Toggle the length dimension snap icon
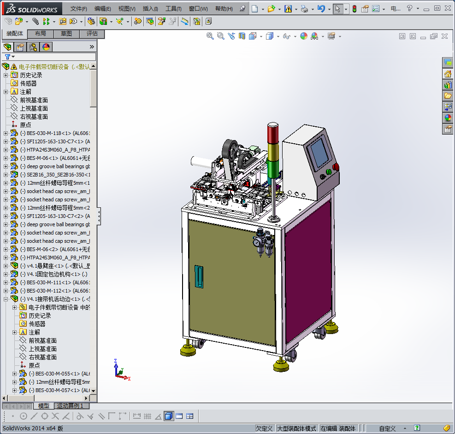 pos(136,416)
